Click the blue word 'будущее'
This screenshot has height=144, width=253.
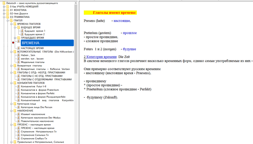129,49
